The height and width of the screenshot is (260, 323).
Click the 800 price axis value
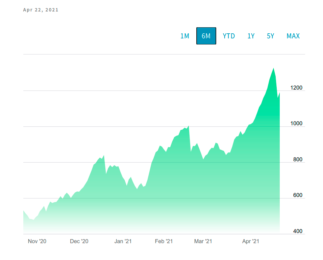coord(298,159)
